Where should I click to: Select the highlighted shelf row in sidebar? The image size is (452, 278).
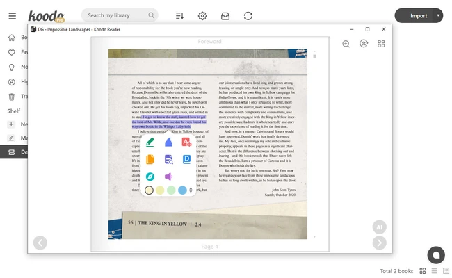(14, 152)
